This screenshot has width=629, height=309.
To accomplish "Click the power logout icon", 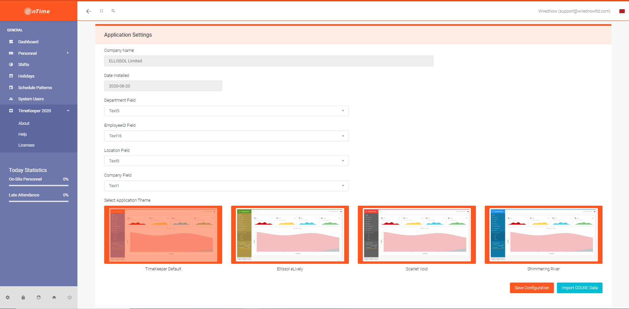I will pyautogui.click(x=69, y=297).
